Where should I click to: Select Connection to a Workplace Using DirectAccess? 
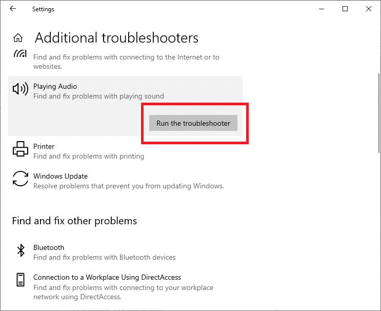(107, 277)
